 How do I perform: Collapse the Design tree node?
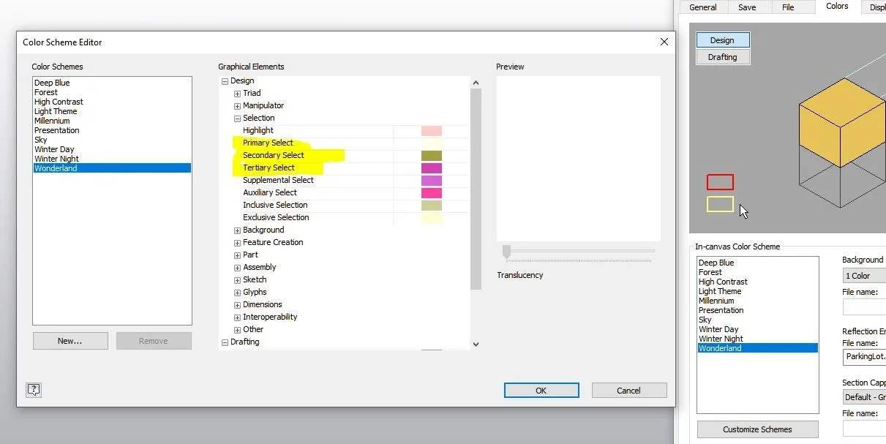[x=225, y=81]
